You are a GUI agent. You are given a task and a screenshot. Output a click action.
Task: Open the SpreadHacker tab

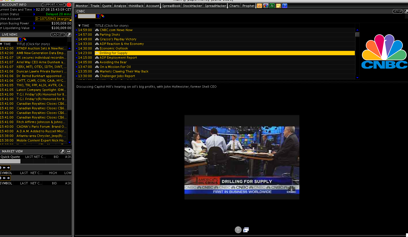click(215, 6)
